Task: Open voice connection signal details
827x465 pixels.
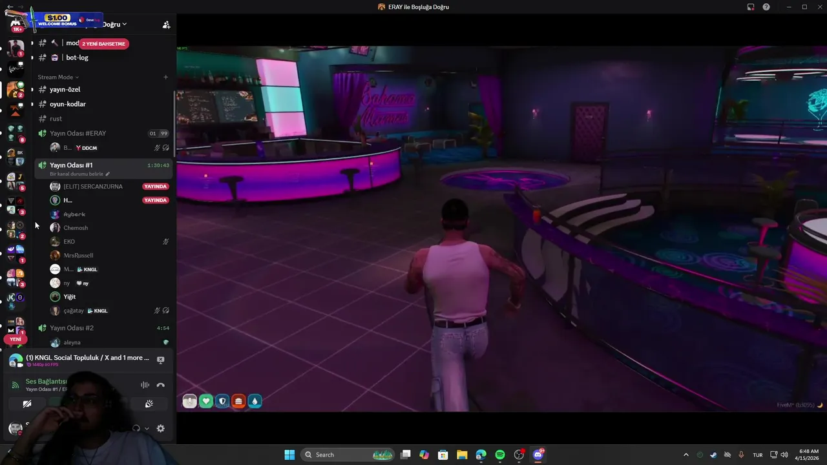Action: pos(16,385)
